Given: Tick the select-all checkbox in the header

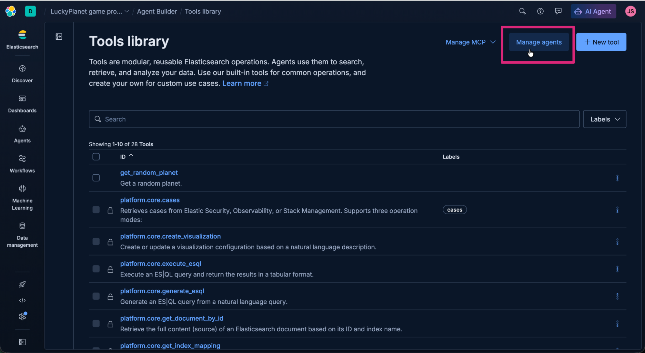Looking at the screenshot, I should tap(96, 157).
